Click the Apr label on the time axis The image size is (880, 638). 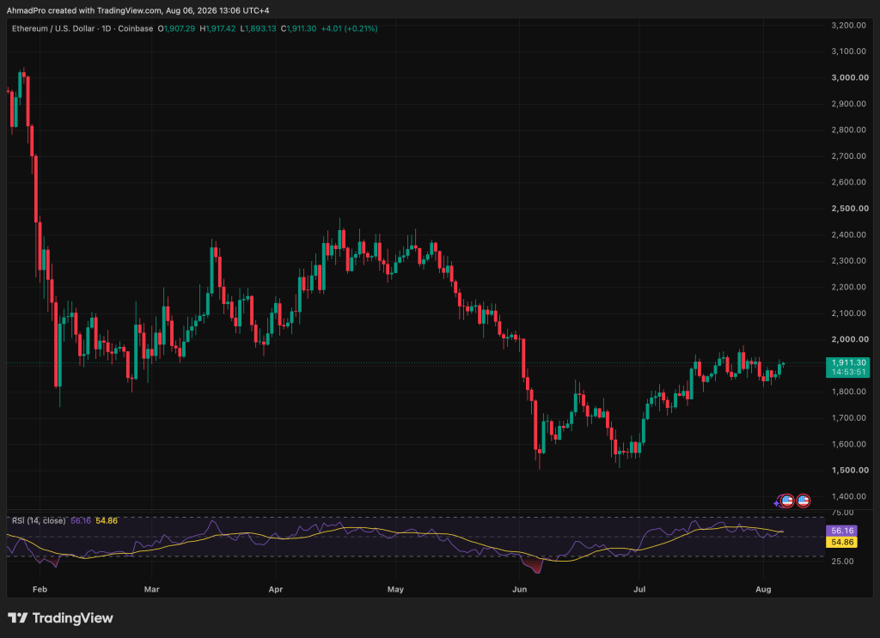(276, 589)
